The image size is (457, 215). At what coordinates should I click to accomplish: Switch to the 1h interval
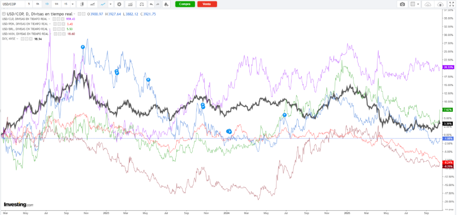click(x=37, y=4)
